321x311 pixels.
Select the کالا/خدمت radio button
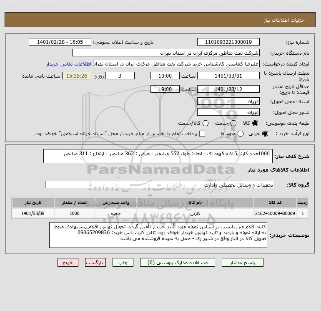206,123
